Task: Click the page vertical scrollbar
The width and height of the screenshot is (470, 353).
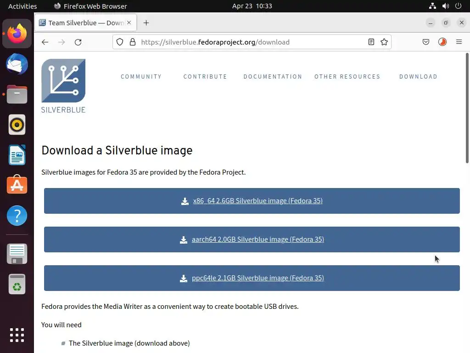Action: 467,108
